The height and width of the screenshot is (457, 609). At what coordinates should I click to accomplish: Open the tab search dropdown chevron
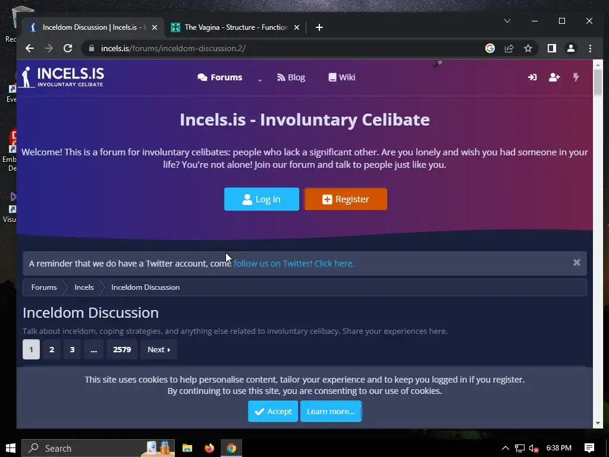click(x=507, y=21)
